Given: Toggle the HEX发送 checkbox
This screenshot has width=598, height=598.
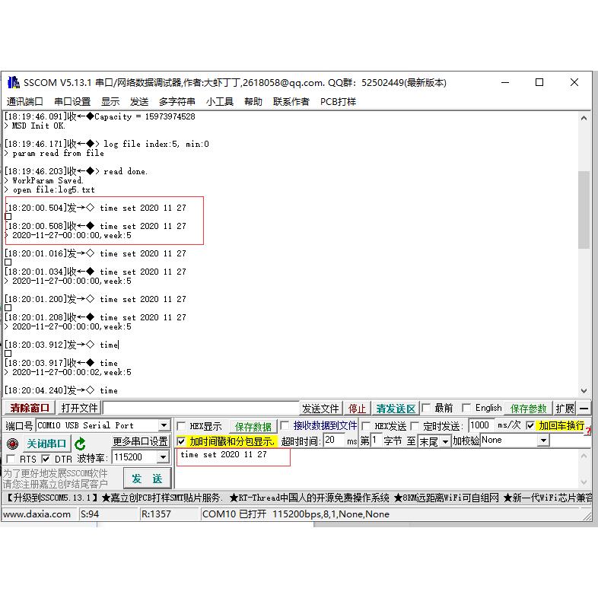Looking at the screenshot, I should tap(366, 426).
